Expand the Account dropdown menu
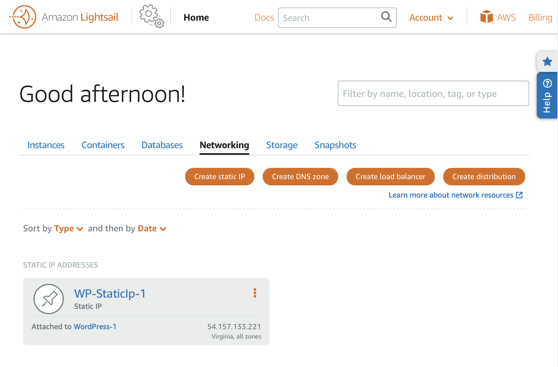This screenshot has width=558, height=367. coord(431,18)
